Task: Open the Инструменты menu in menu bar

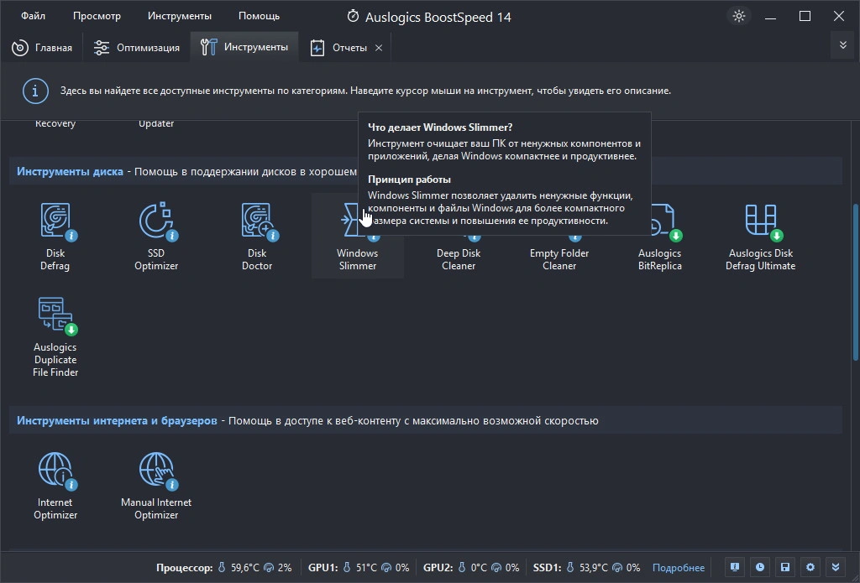Action: coord(180,16)
